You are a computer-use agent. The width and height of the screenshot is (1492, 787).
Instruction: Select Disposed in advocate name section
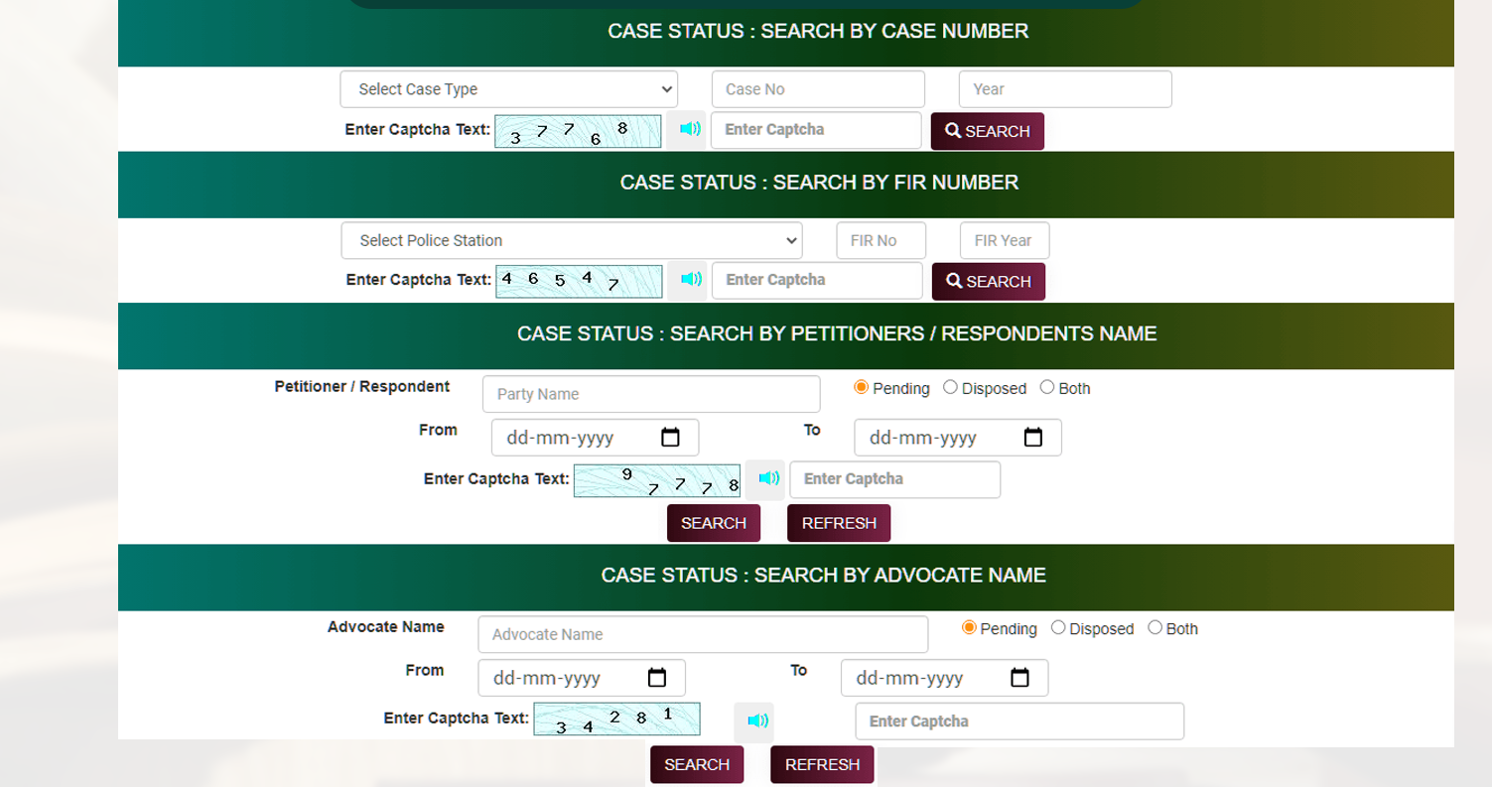pos(1057,627)
